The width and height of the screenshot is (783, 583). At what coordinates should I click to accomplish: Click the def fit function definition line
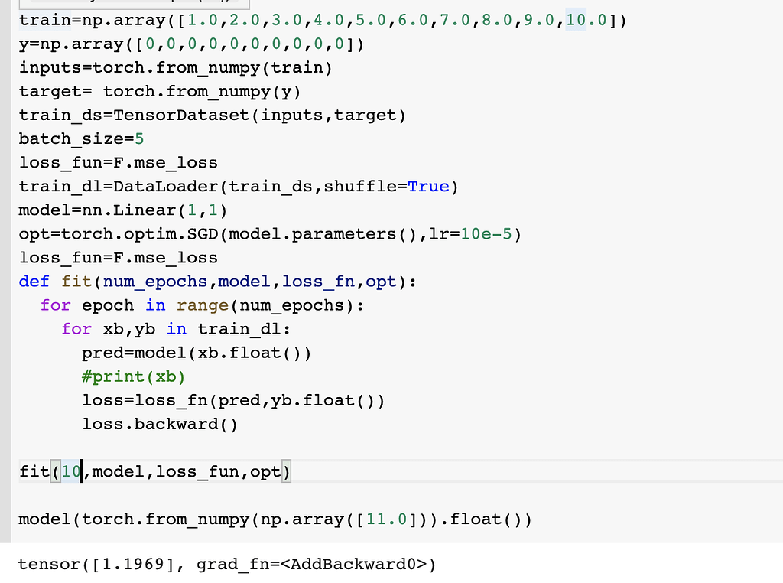click(x=218, y=282)
